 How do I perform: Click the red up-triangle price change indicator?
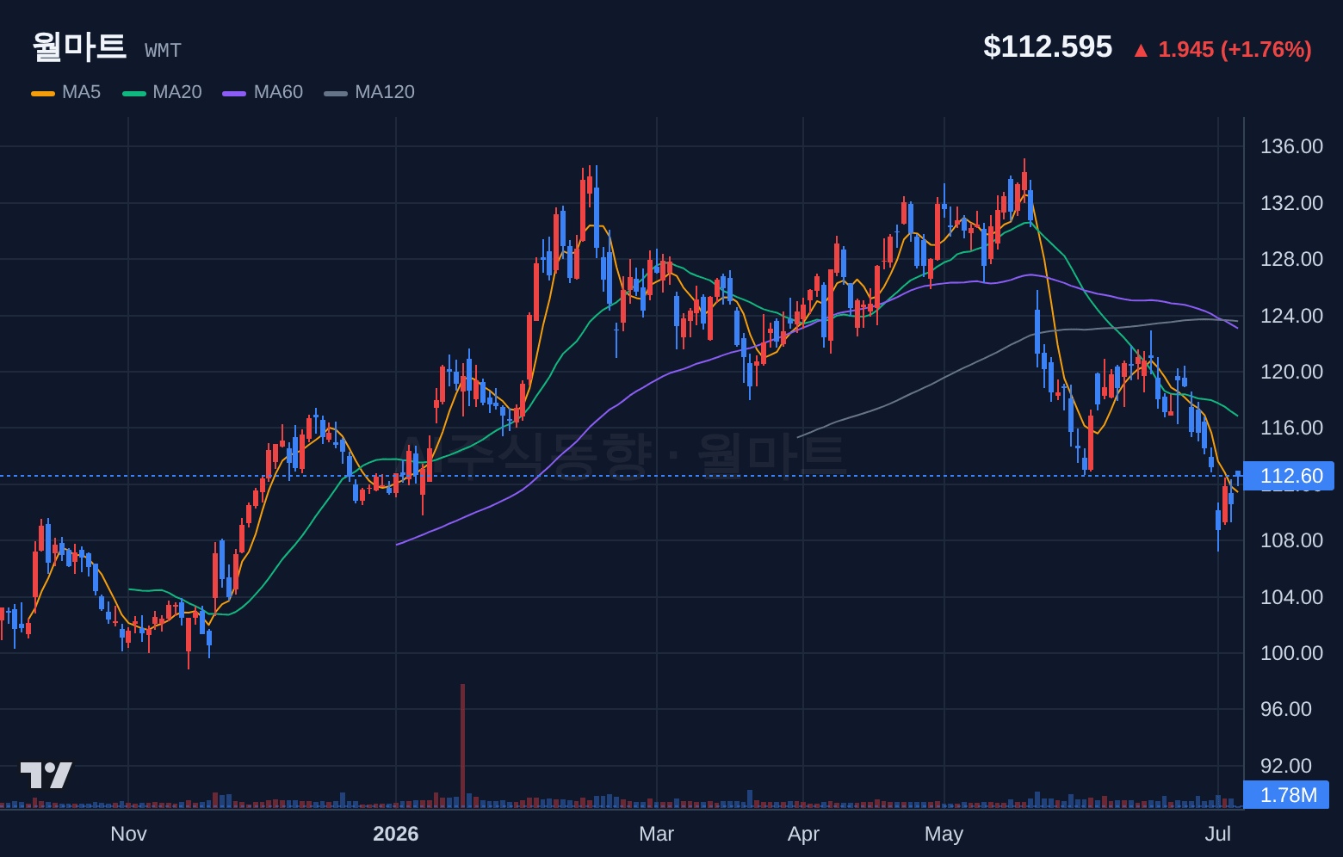[1141, 51]
